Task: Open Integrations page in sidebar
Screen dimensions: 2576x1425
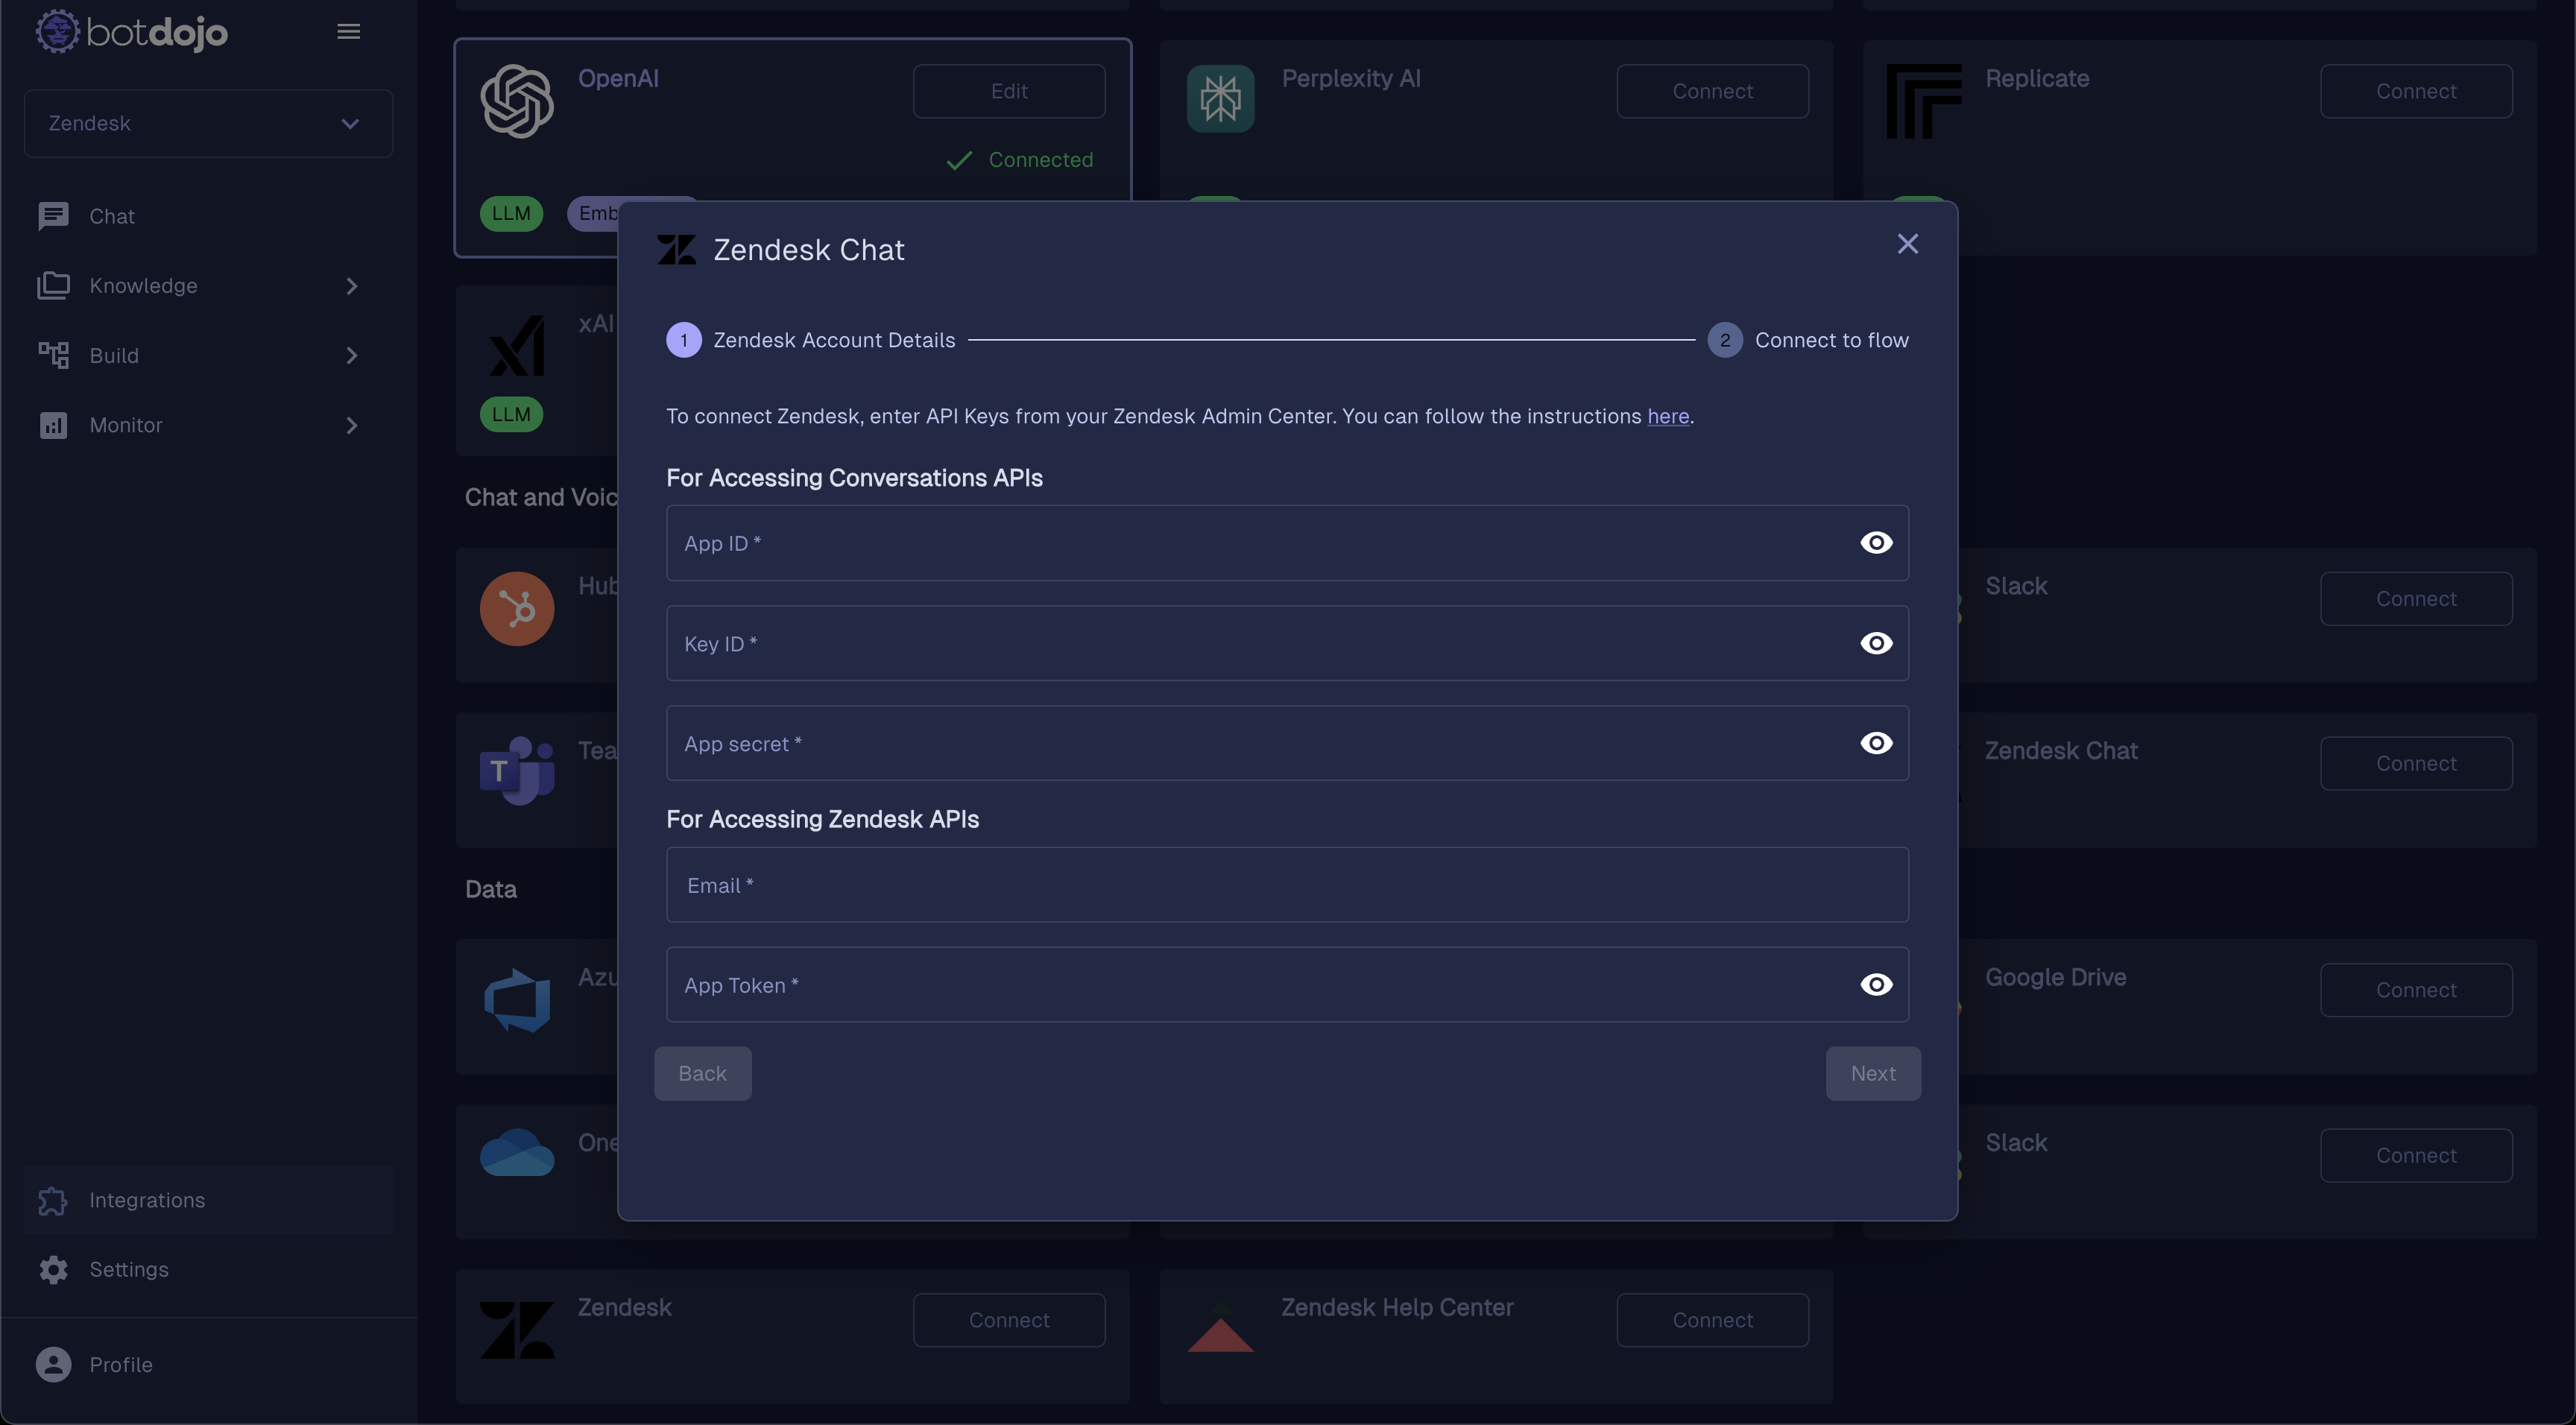Action: point(208,1200)
